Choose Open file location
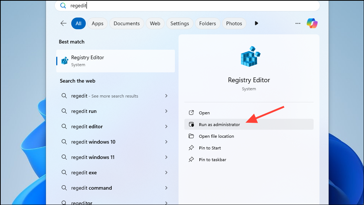 [x=249, y=136]
